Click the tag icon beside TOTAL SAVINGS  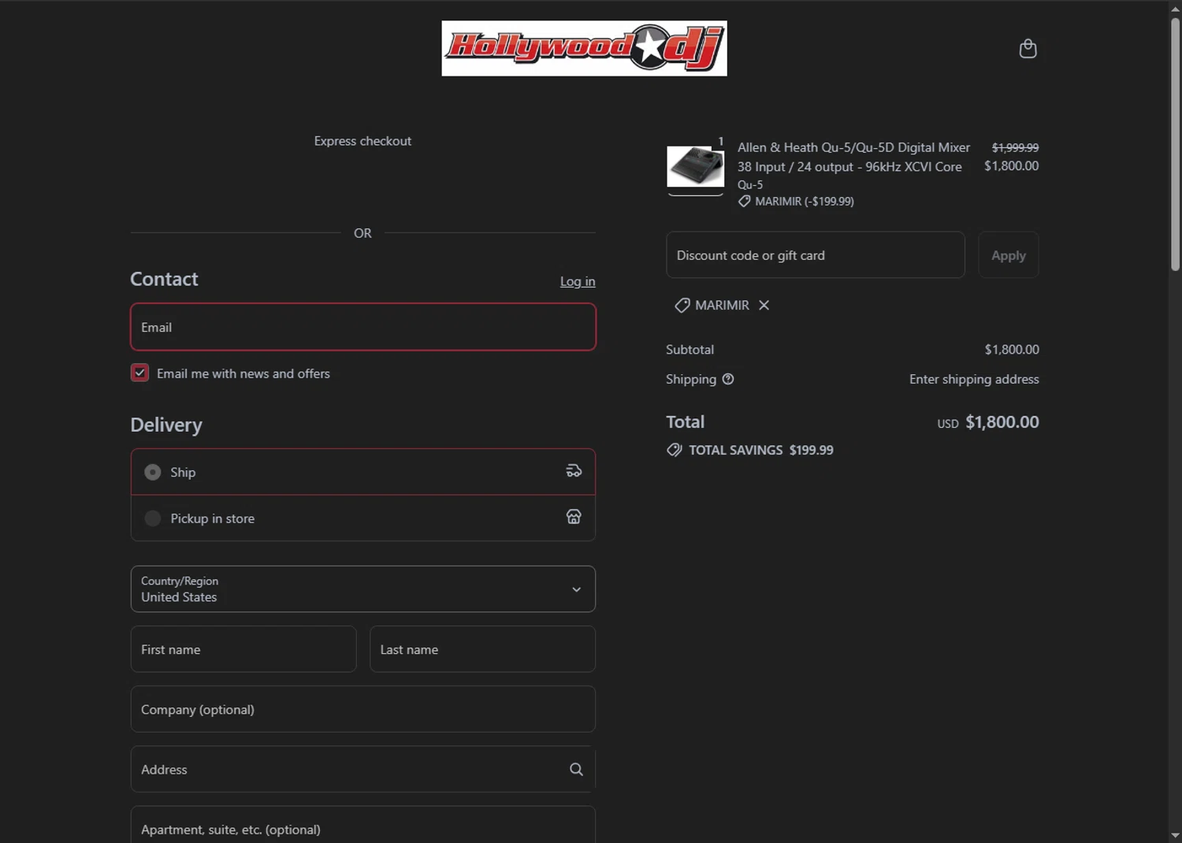(675, 450)
